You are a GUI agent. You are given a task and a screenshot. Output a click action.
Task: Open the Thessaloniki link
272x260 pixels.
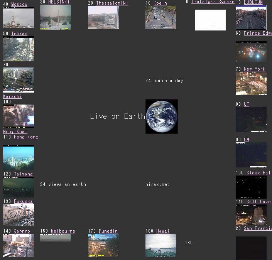[x=112, y=3]
